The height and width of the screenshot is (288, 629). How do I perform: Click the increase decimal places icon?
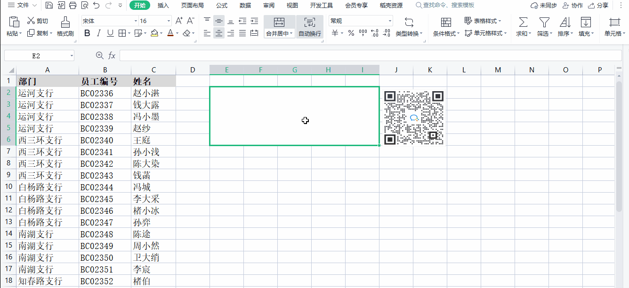pyautogui.click(x=375, y=33)
